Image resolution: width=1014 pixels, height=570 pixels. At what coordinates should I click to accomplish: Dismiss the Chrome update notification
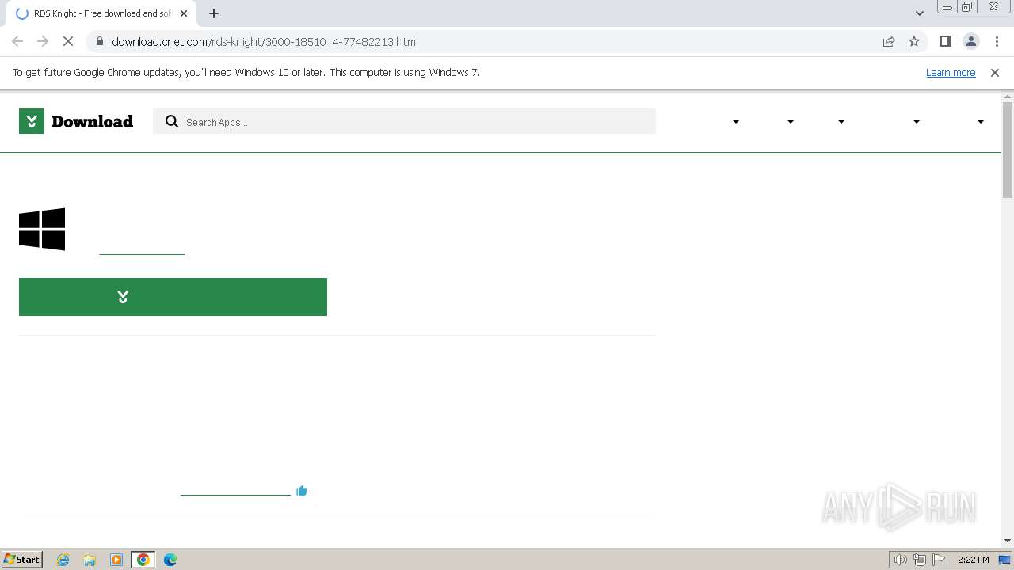[995, 72]
